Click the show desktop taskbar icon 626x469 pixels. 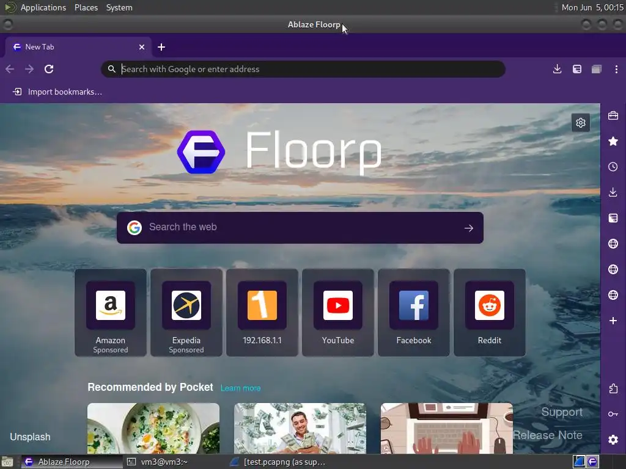point(7,462)
